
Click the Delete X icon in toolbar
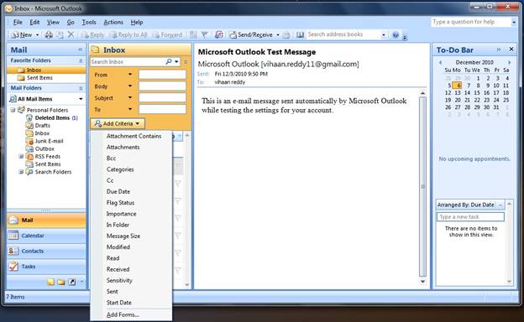point(71,34)
